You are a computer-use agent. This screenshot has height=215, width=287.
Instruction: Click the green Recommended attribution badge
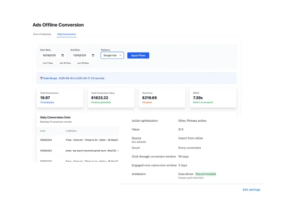point(205,174)
